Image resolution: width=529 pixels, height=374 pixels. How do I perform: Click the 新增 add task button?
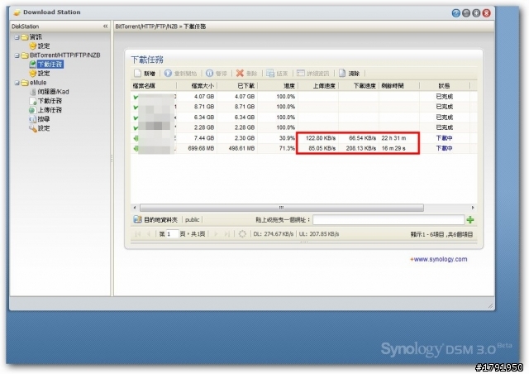pyautogui.click(x=145, y=74)
